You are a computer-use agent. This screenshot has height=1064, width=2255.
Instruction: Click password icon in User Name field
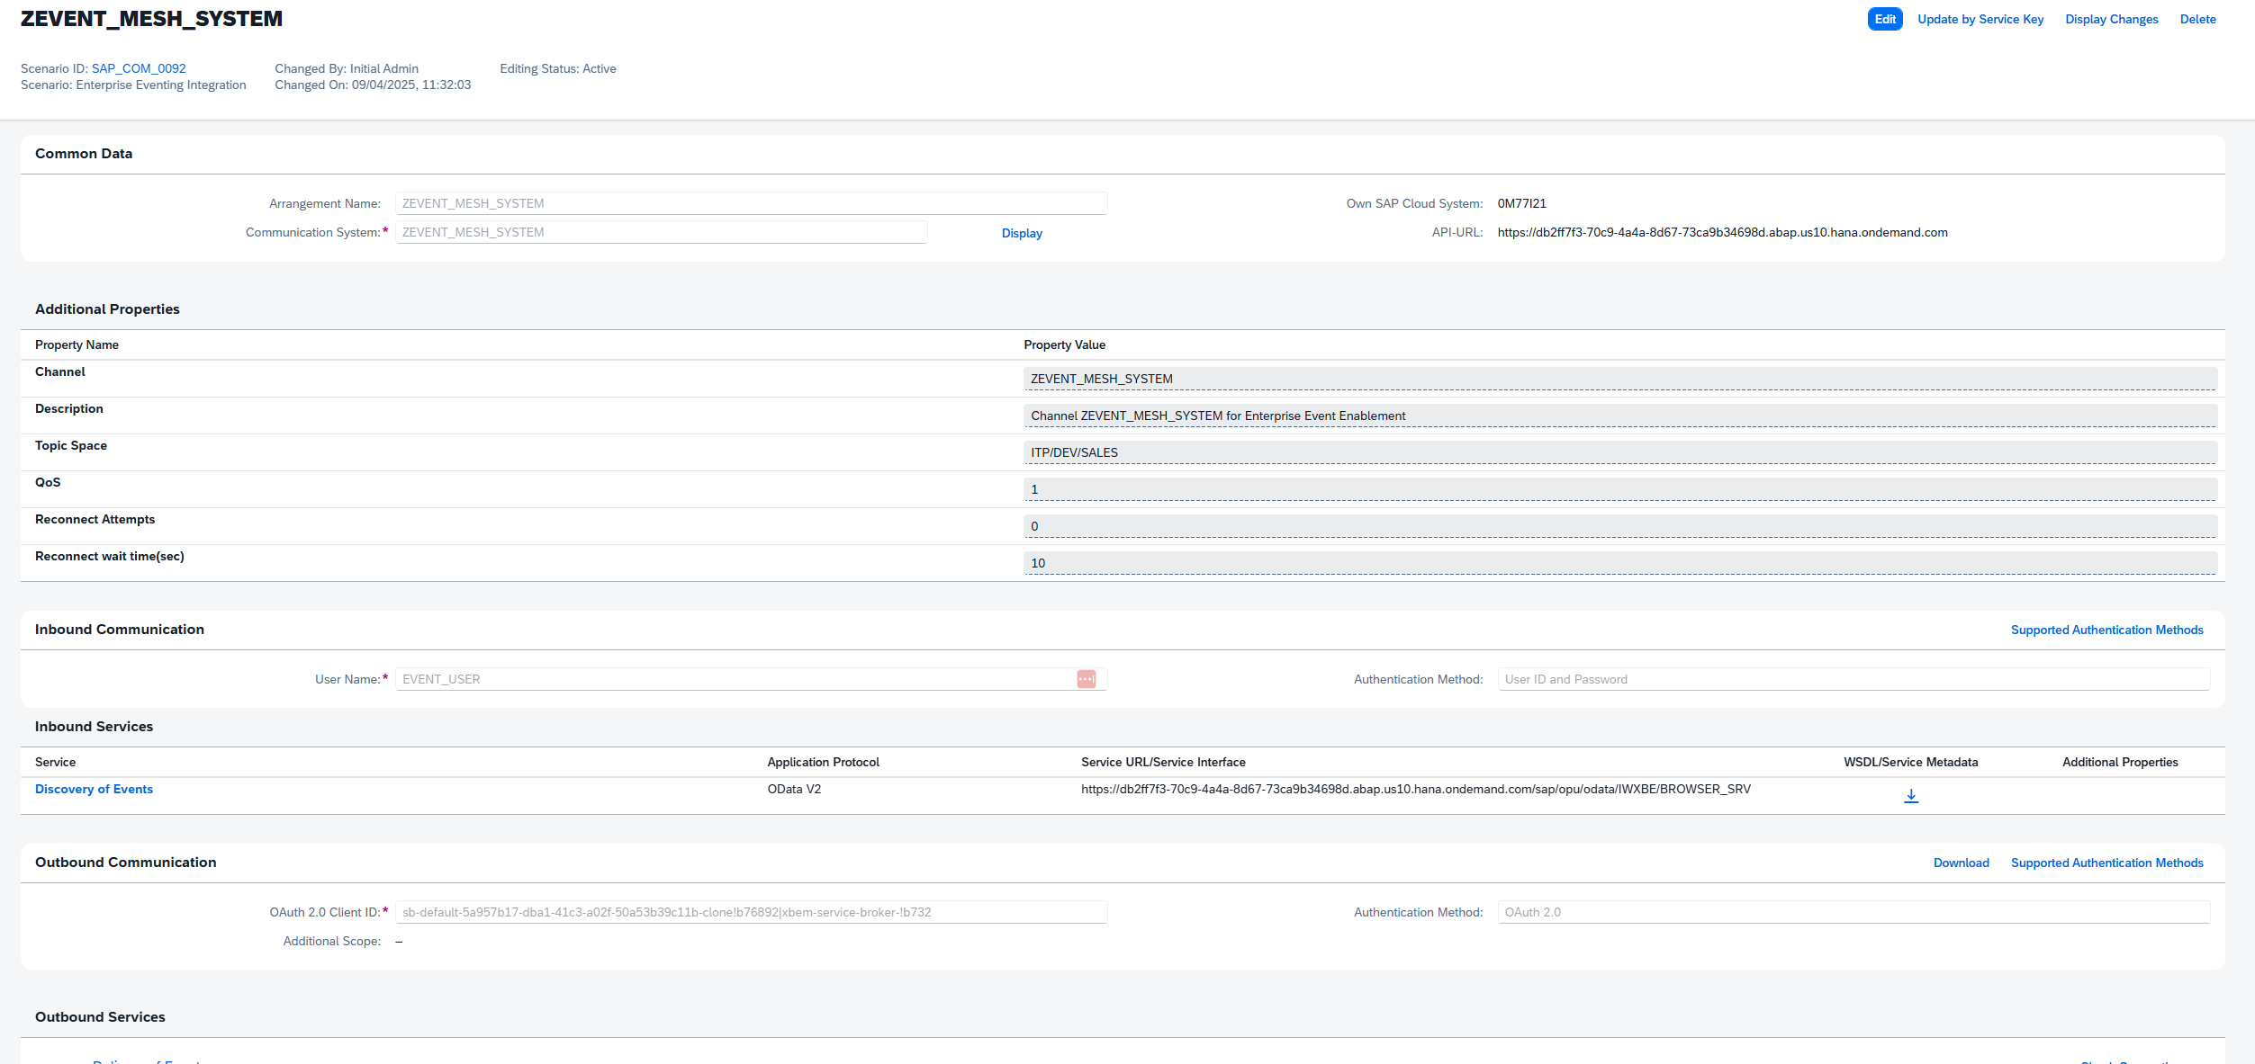click(1086, 679)
